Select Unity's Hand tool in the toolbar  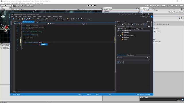tap(2, 6)
